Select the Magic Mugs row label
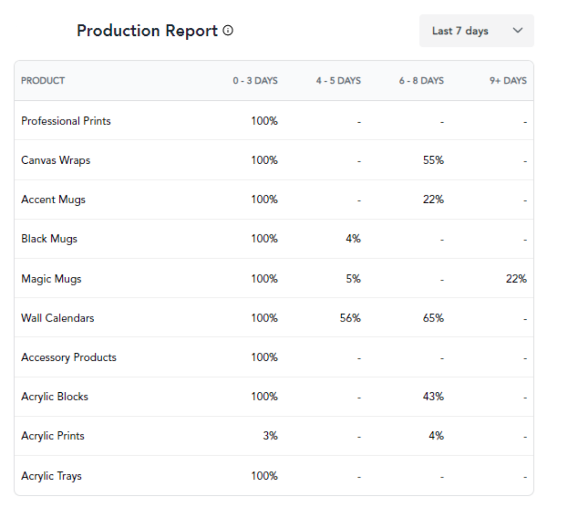This screenshot has height=517, width=562. point(51,279)
